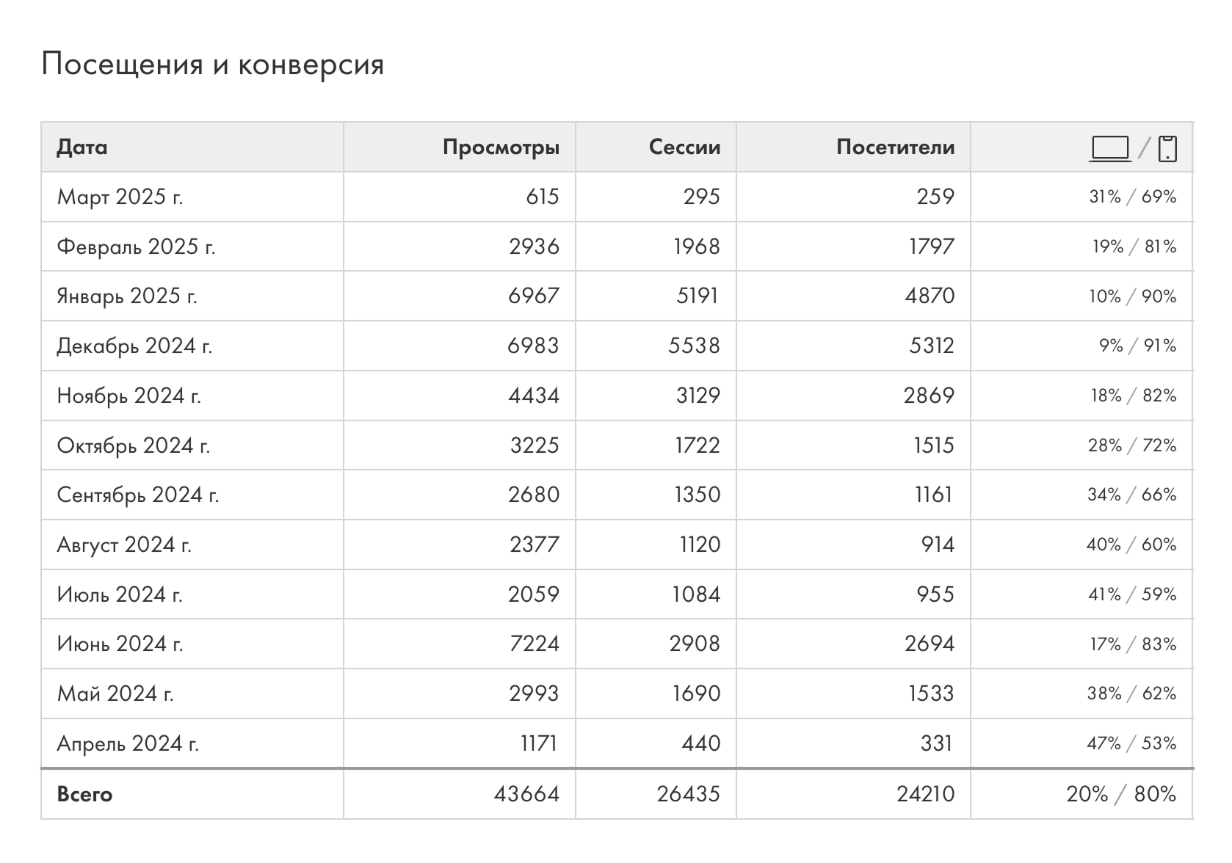Click Октябрь 2024 г. in the table
The width and height of the screenshot is (1232, 863).
(x=133, y=445)
